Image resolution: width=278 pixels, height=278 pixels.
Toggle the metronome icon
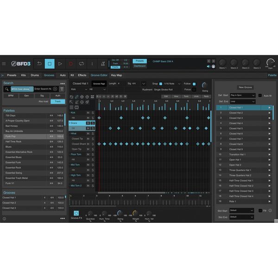(x=103, y=63)
